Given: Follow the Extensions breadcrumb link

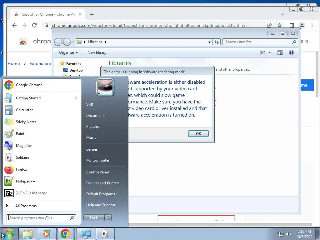Looking at the screenshot, I should 40,63.
